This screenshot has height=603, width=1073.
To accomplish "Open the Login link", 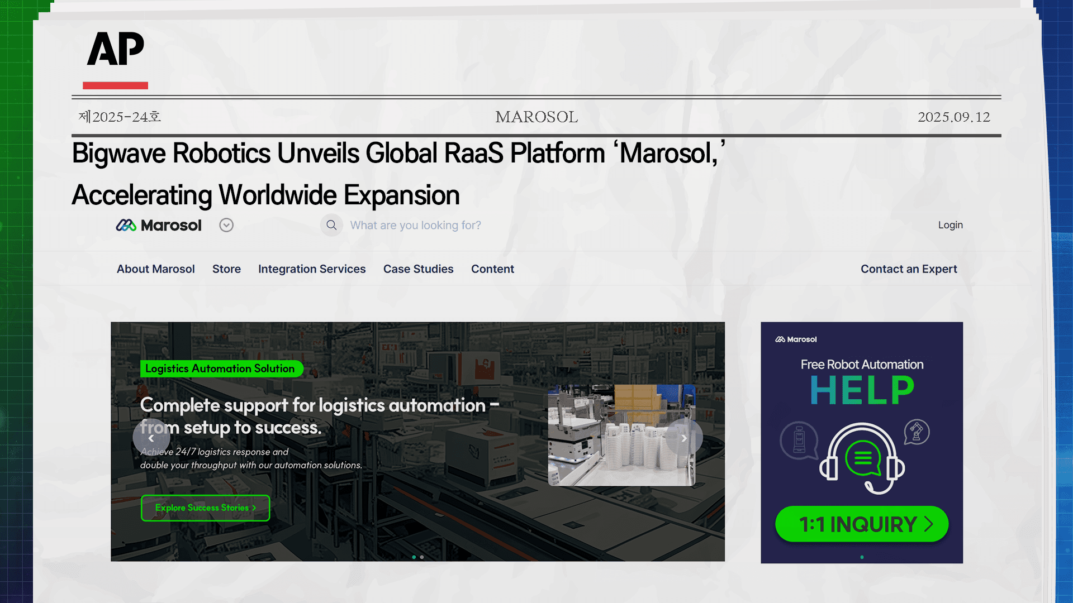I will coord(950,225).
